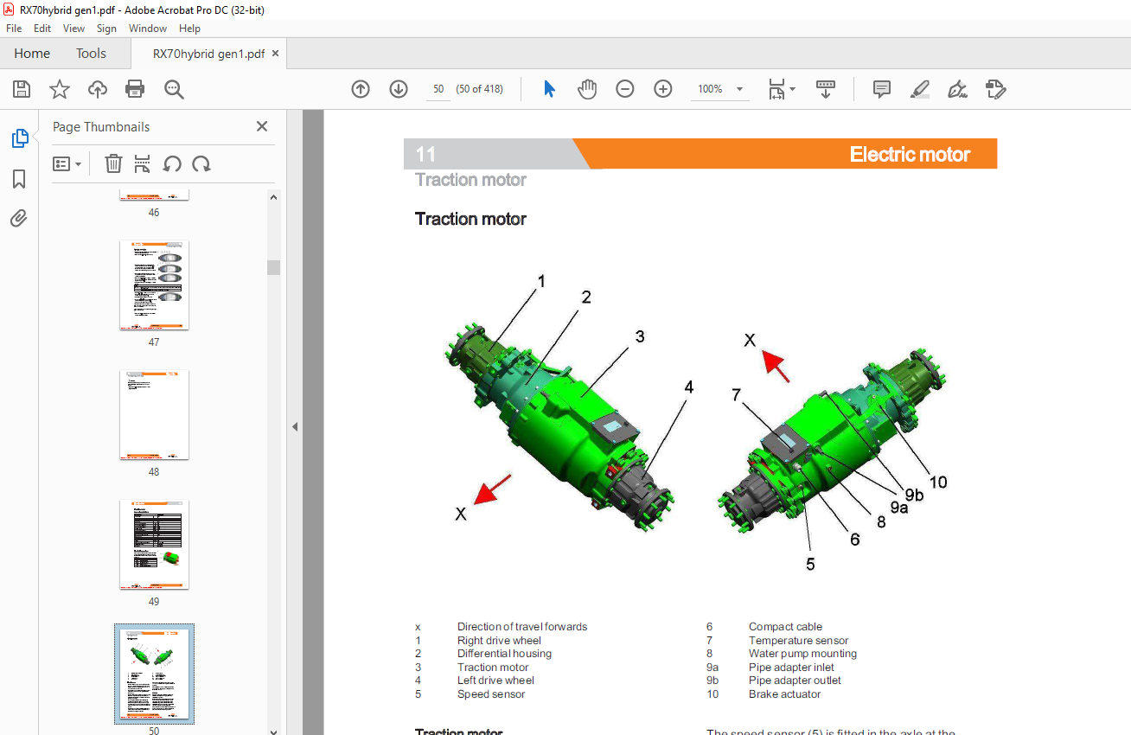Close the Page Thumbnails panel
Screen dimensions: 1131x735
point(262,126)
